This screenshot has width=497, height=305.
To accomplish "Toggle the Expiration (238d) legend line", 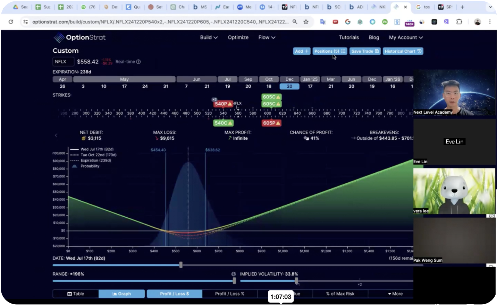I will (x=91, y=160).
